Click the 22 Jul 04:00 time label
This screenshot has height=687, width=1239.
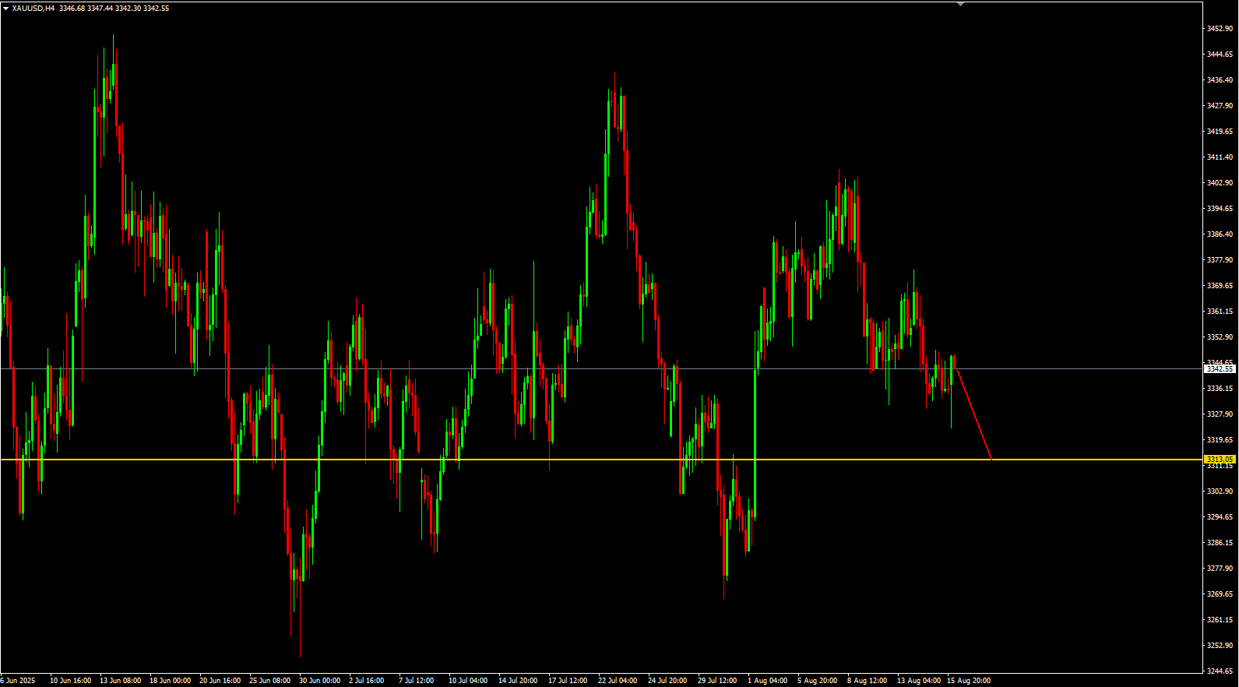click(618, 681)
